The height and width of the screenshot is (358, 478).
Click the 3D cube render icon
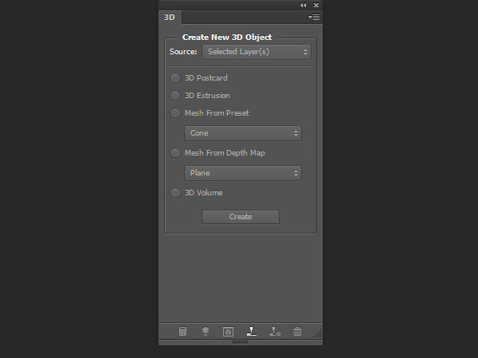point(228,332)
